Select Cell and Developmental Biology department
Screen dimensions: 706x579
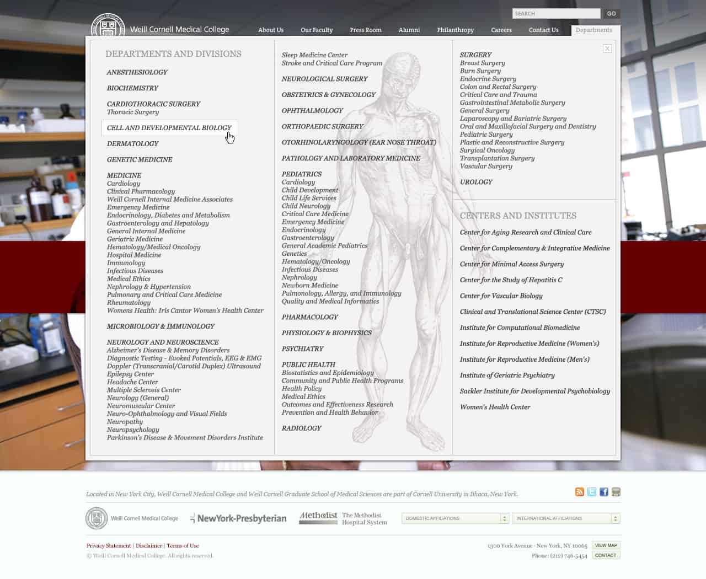pyautogui.click(x=169, y=128)
